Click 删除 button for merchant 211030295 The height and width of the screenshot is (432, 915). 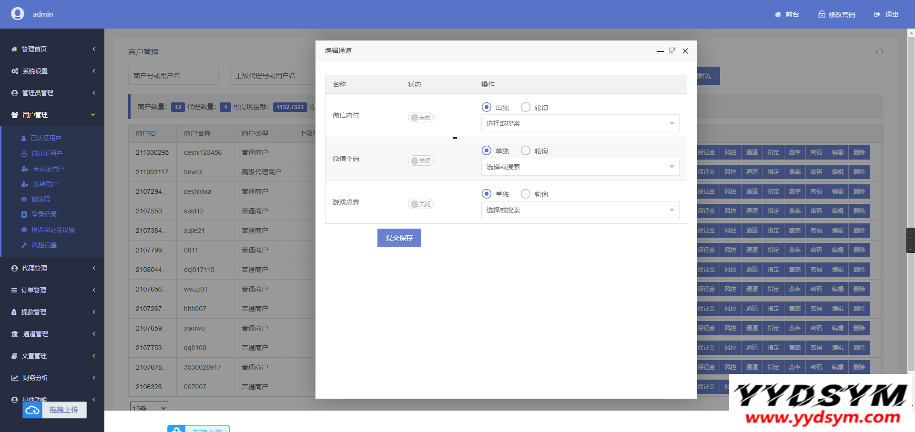tap(859, 152)
